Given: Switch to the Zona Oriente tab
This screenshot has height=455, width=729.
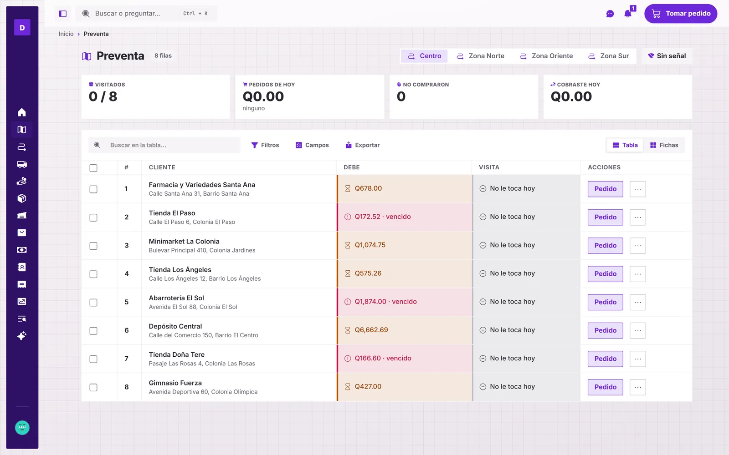Looking at the screenshot, I should point(546,56).
